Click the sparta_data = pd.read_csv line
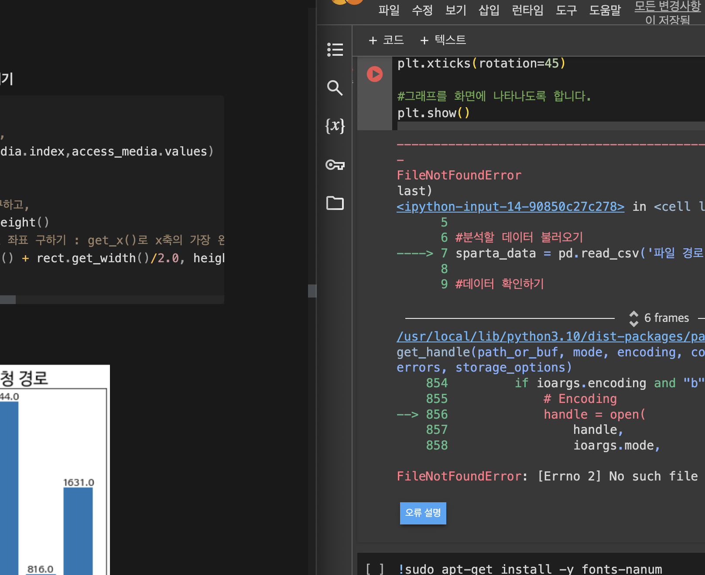 579,253
